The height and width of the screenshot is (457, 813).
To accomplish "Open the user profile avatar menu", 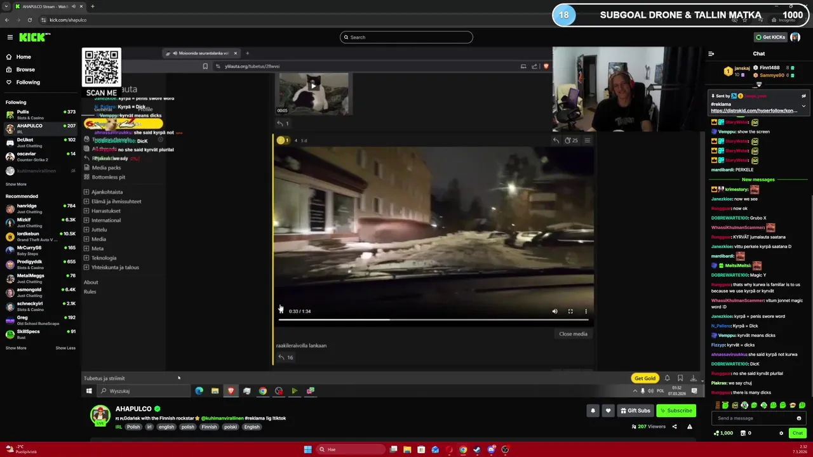I will click(795, 37).
